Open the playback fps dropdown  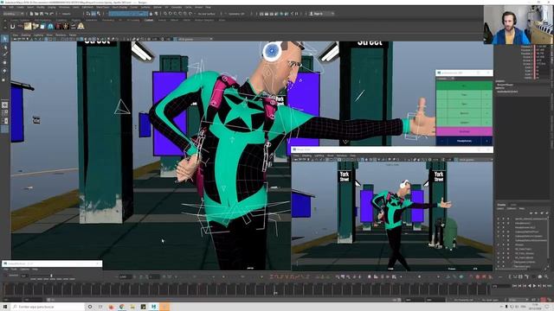(x=519, y=300)
